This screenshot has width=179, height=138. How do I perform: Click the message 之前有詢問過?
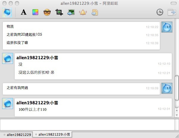point(17,88)
